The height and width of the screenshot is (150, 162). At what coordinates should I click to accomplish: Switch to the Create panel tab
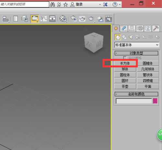click(116, 29)
